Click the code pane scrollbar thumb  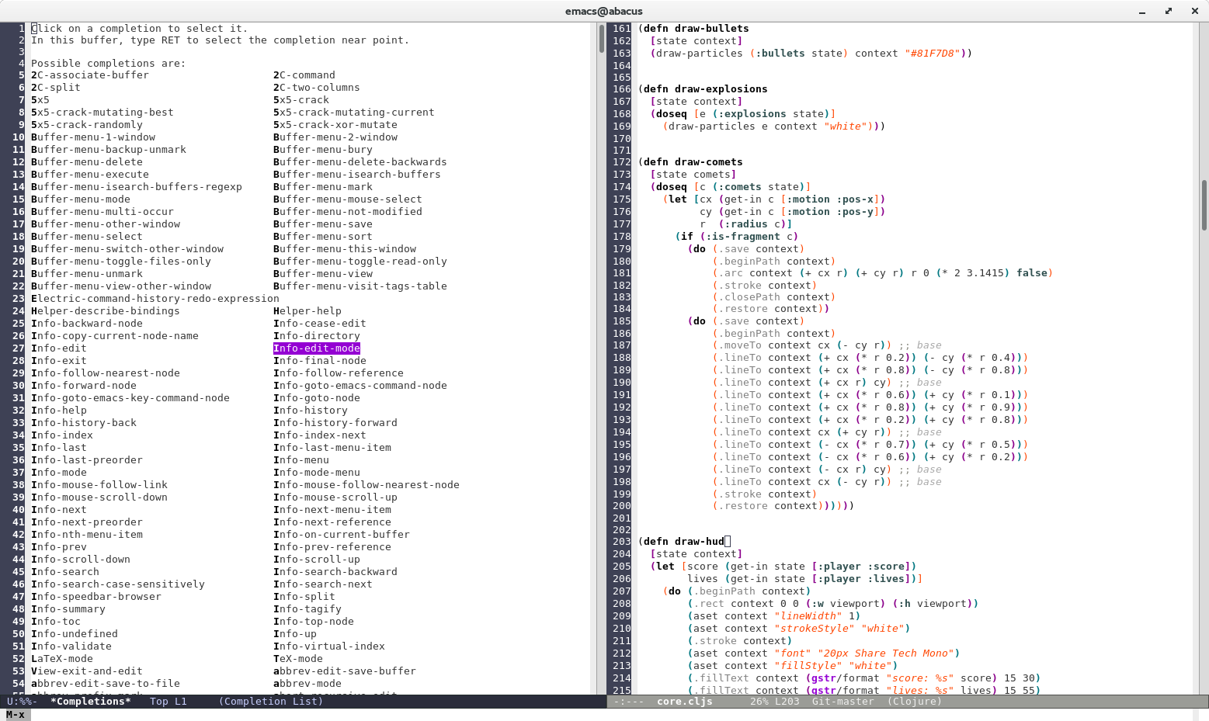[x=1204, y=206]
